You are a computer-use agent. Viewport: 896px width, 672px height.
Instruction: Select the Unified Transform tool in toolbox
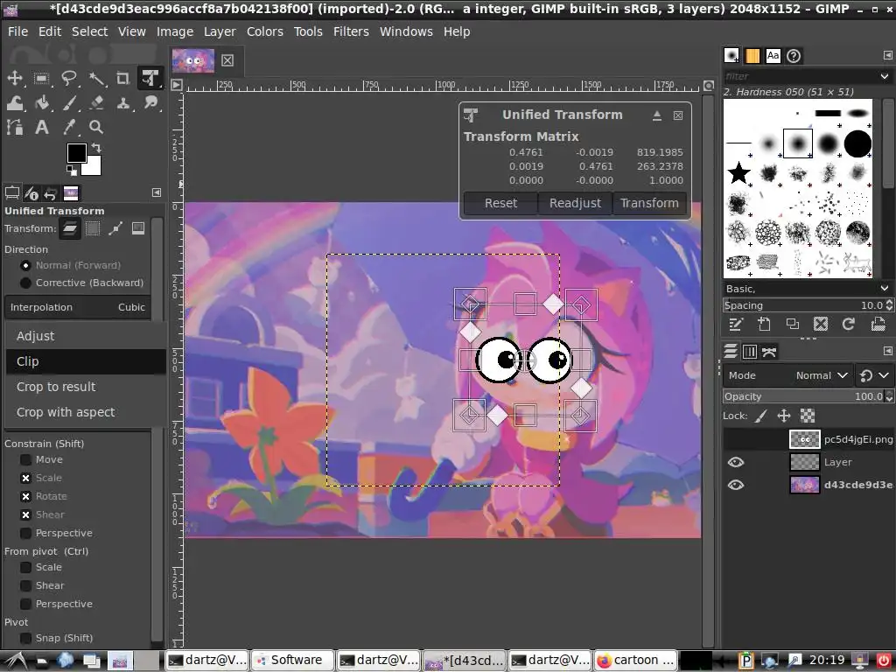[150, 78]
